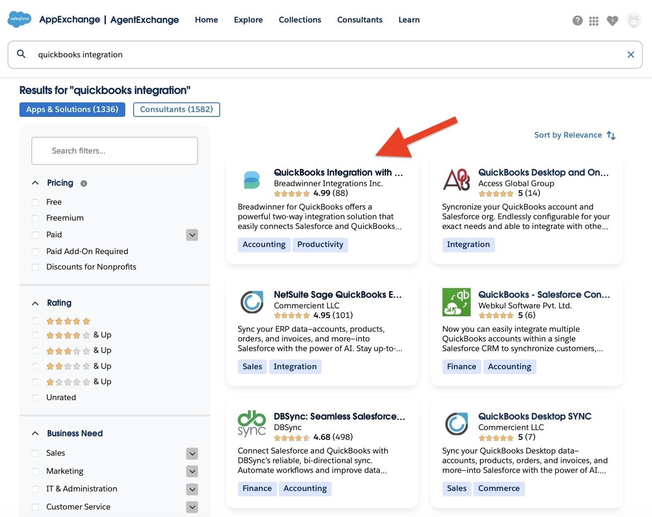The width and height of the screenshot is (652, 517).
Task: Collapse the Rating filter section
Action: coord(35,303)
